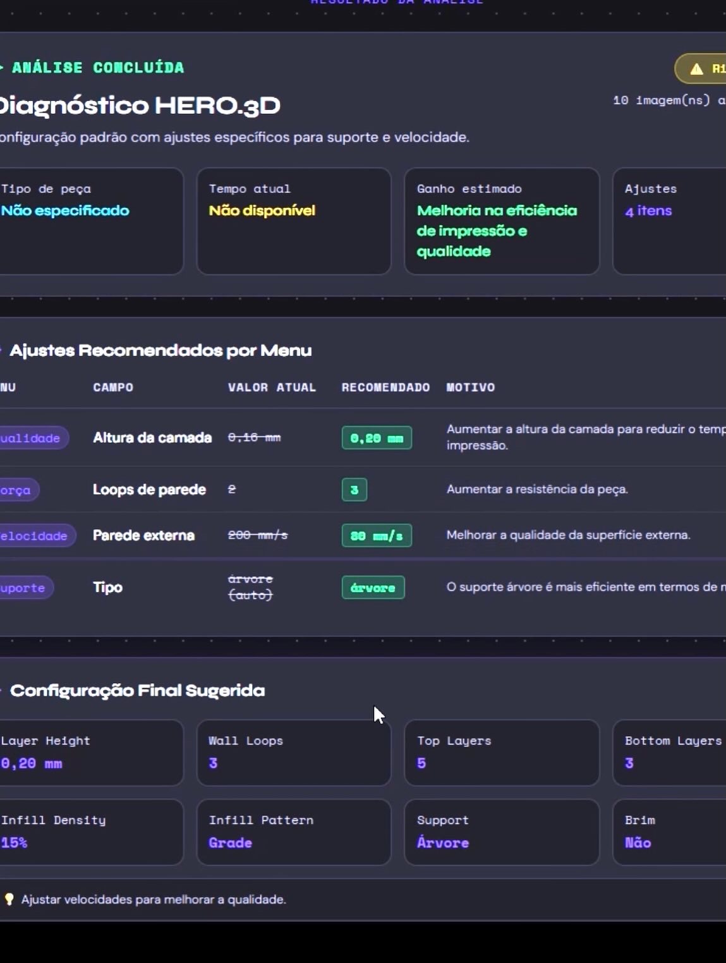The image size is (726, 963).
Task: Select the 'Tipo' field name in Suporte row
Action: pyautogui.click(x=107, y=587)
